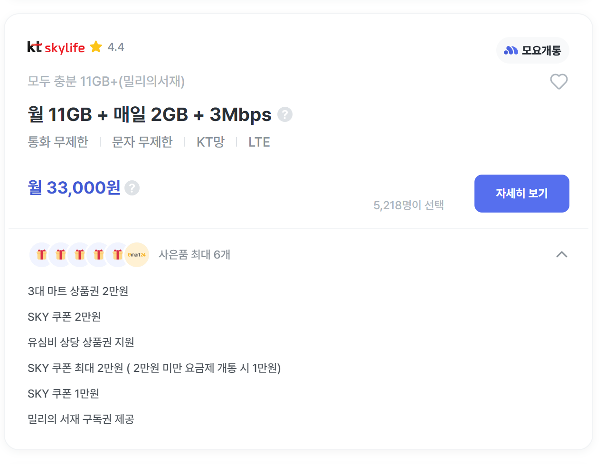The height and width of the screenshot is (464, 606).
Task: Click the 월 33,000원 price text
Action: [74, 188]
